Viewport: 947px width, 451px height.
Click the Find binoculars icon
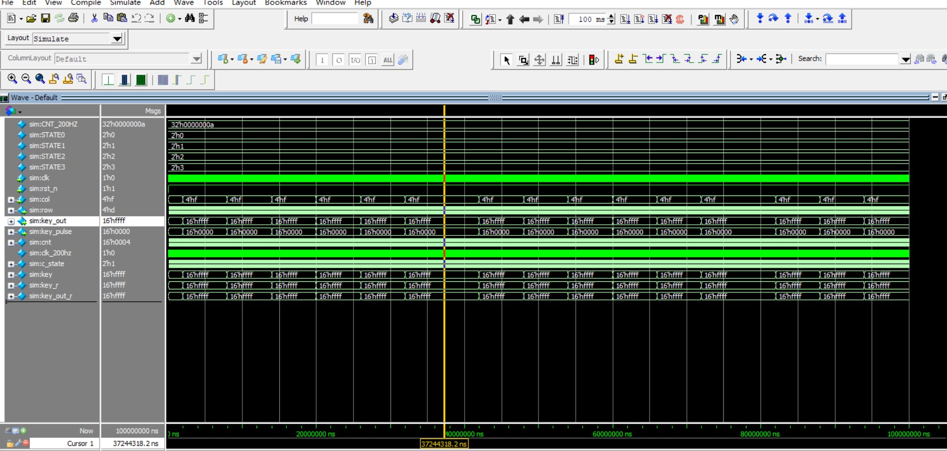(189, 19)
